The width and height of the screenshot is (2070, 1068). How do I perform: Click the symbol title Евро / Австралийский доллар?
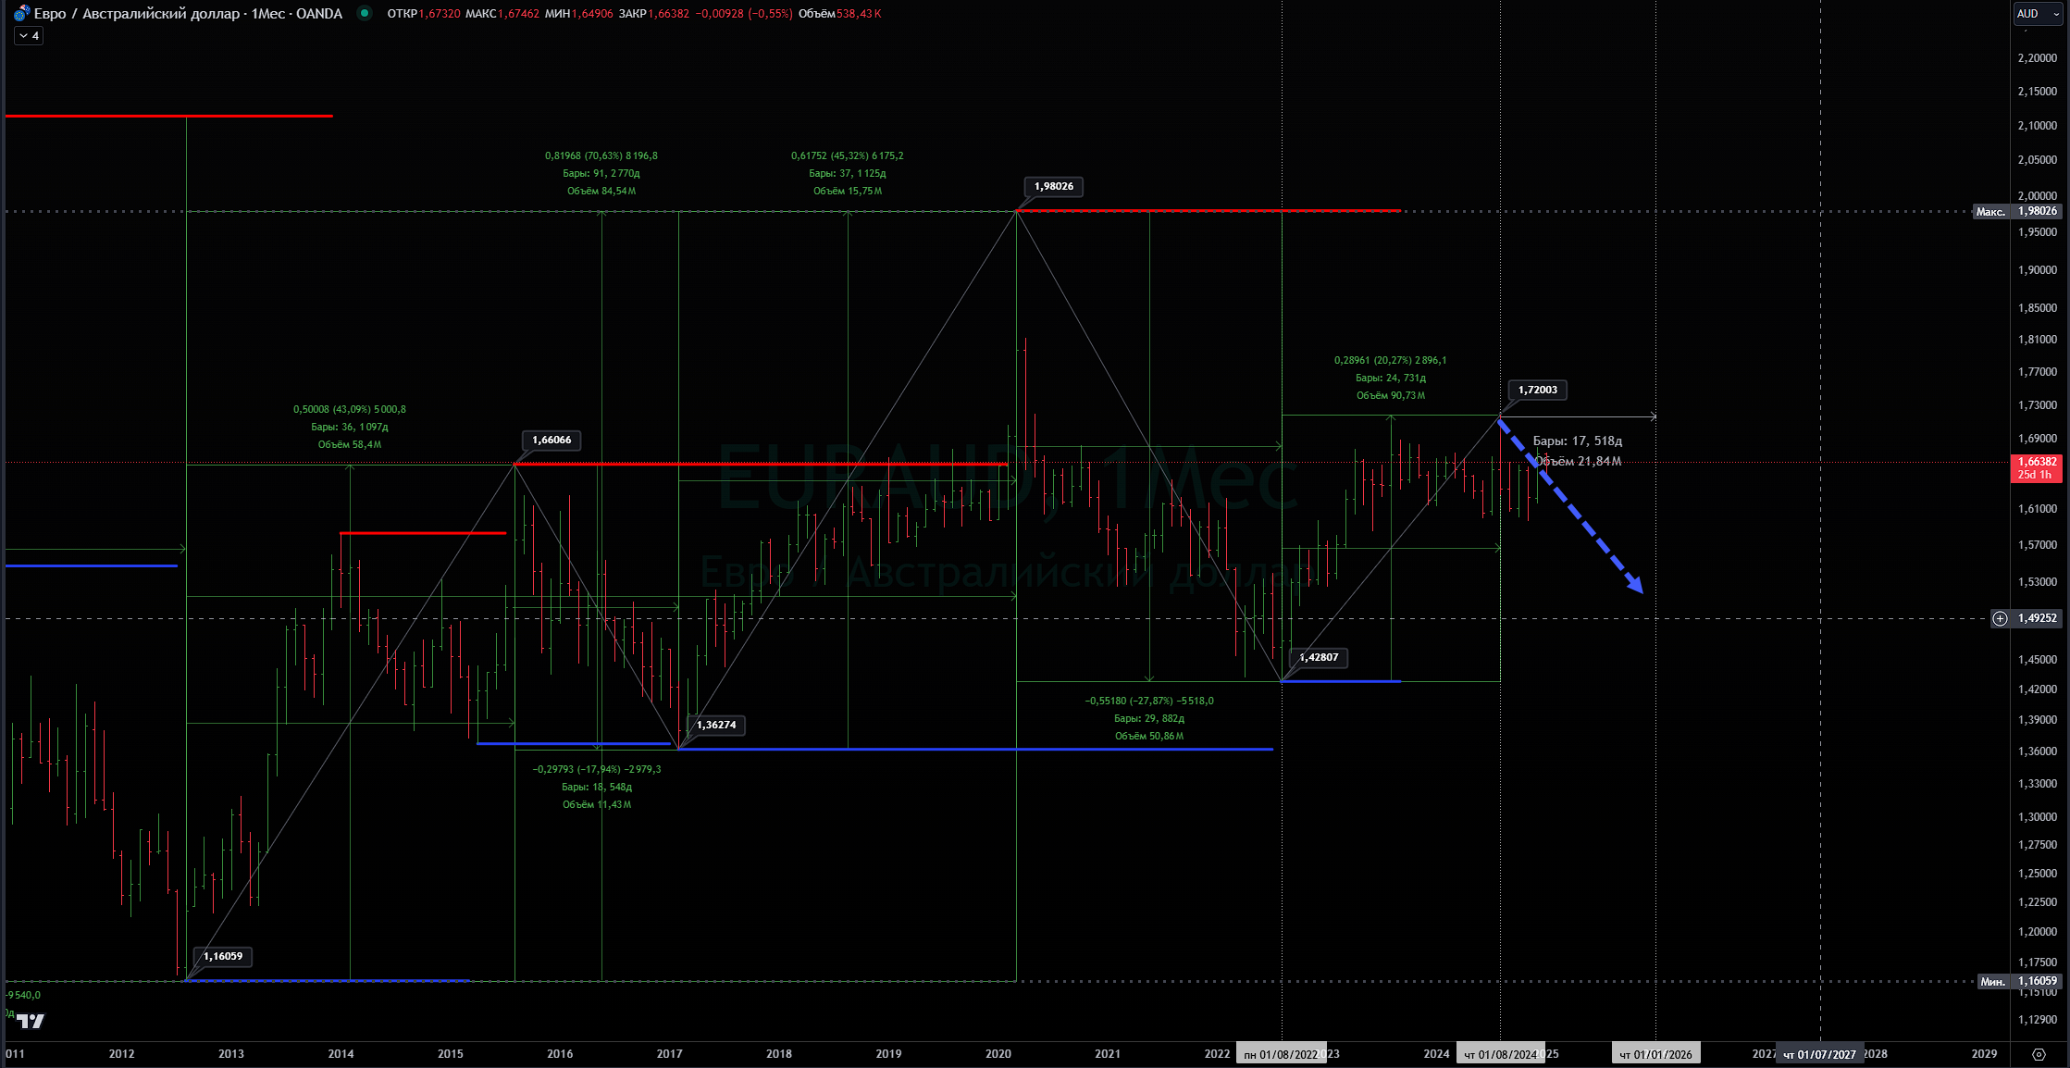(137, 14)
